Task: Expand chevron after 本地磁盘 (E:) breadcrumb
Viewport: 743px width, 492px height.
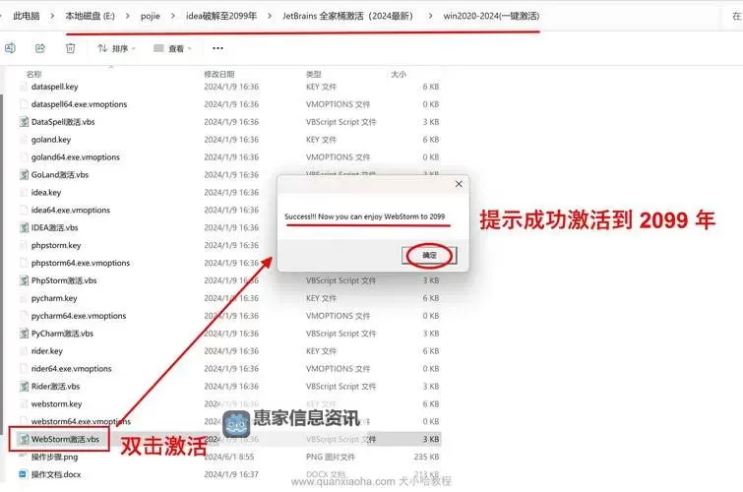Action: 128,16
